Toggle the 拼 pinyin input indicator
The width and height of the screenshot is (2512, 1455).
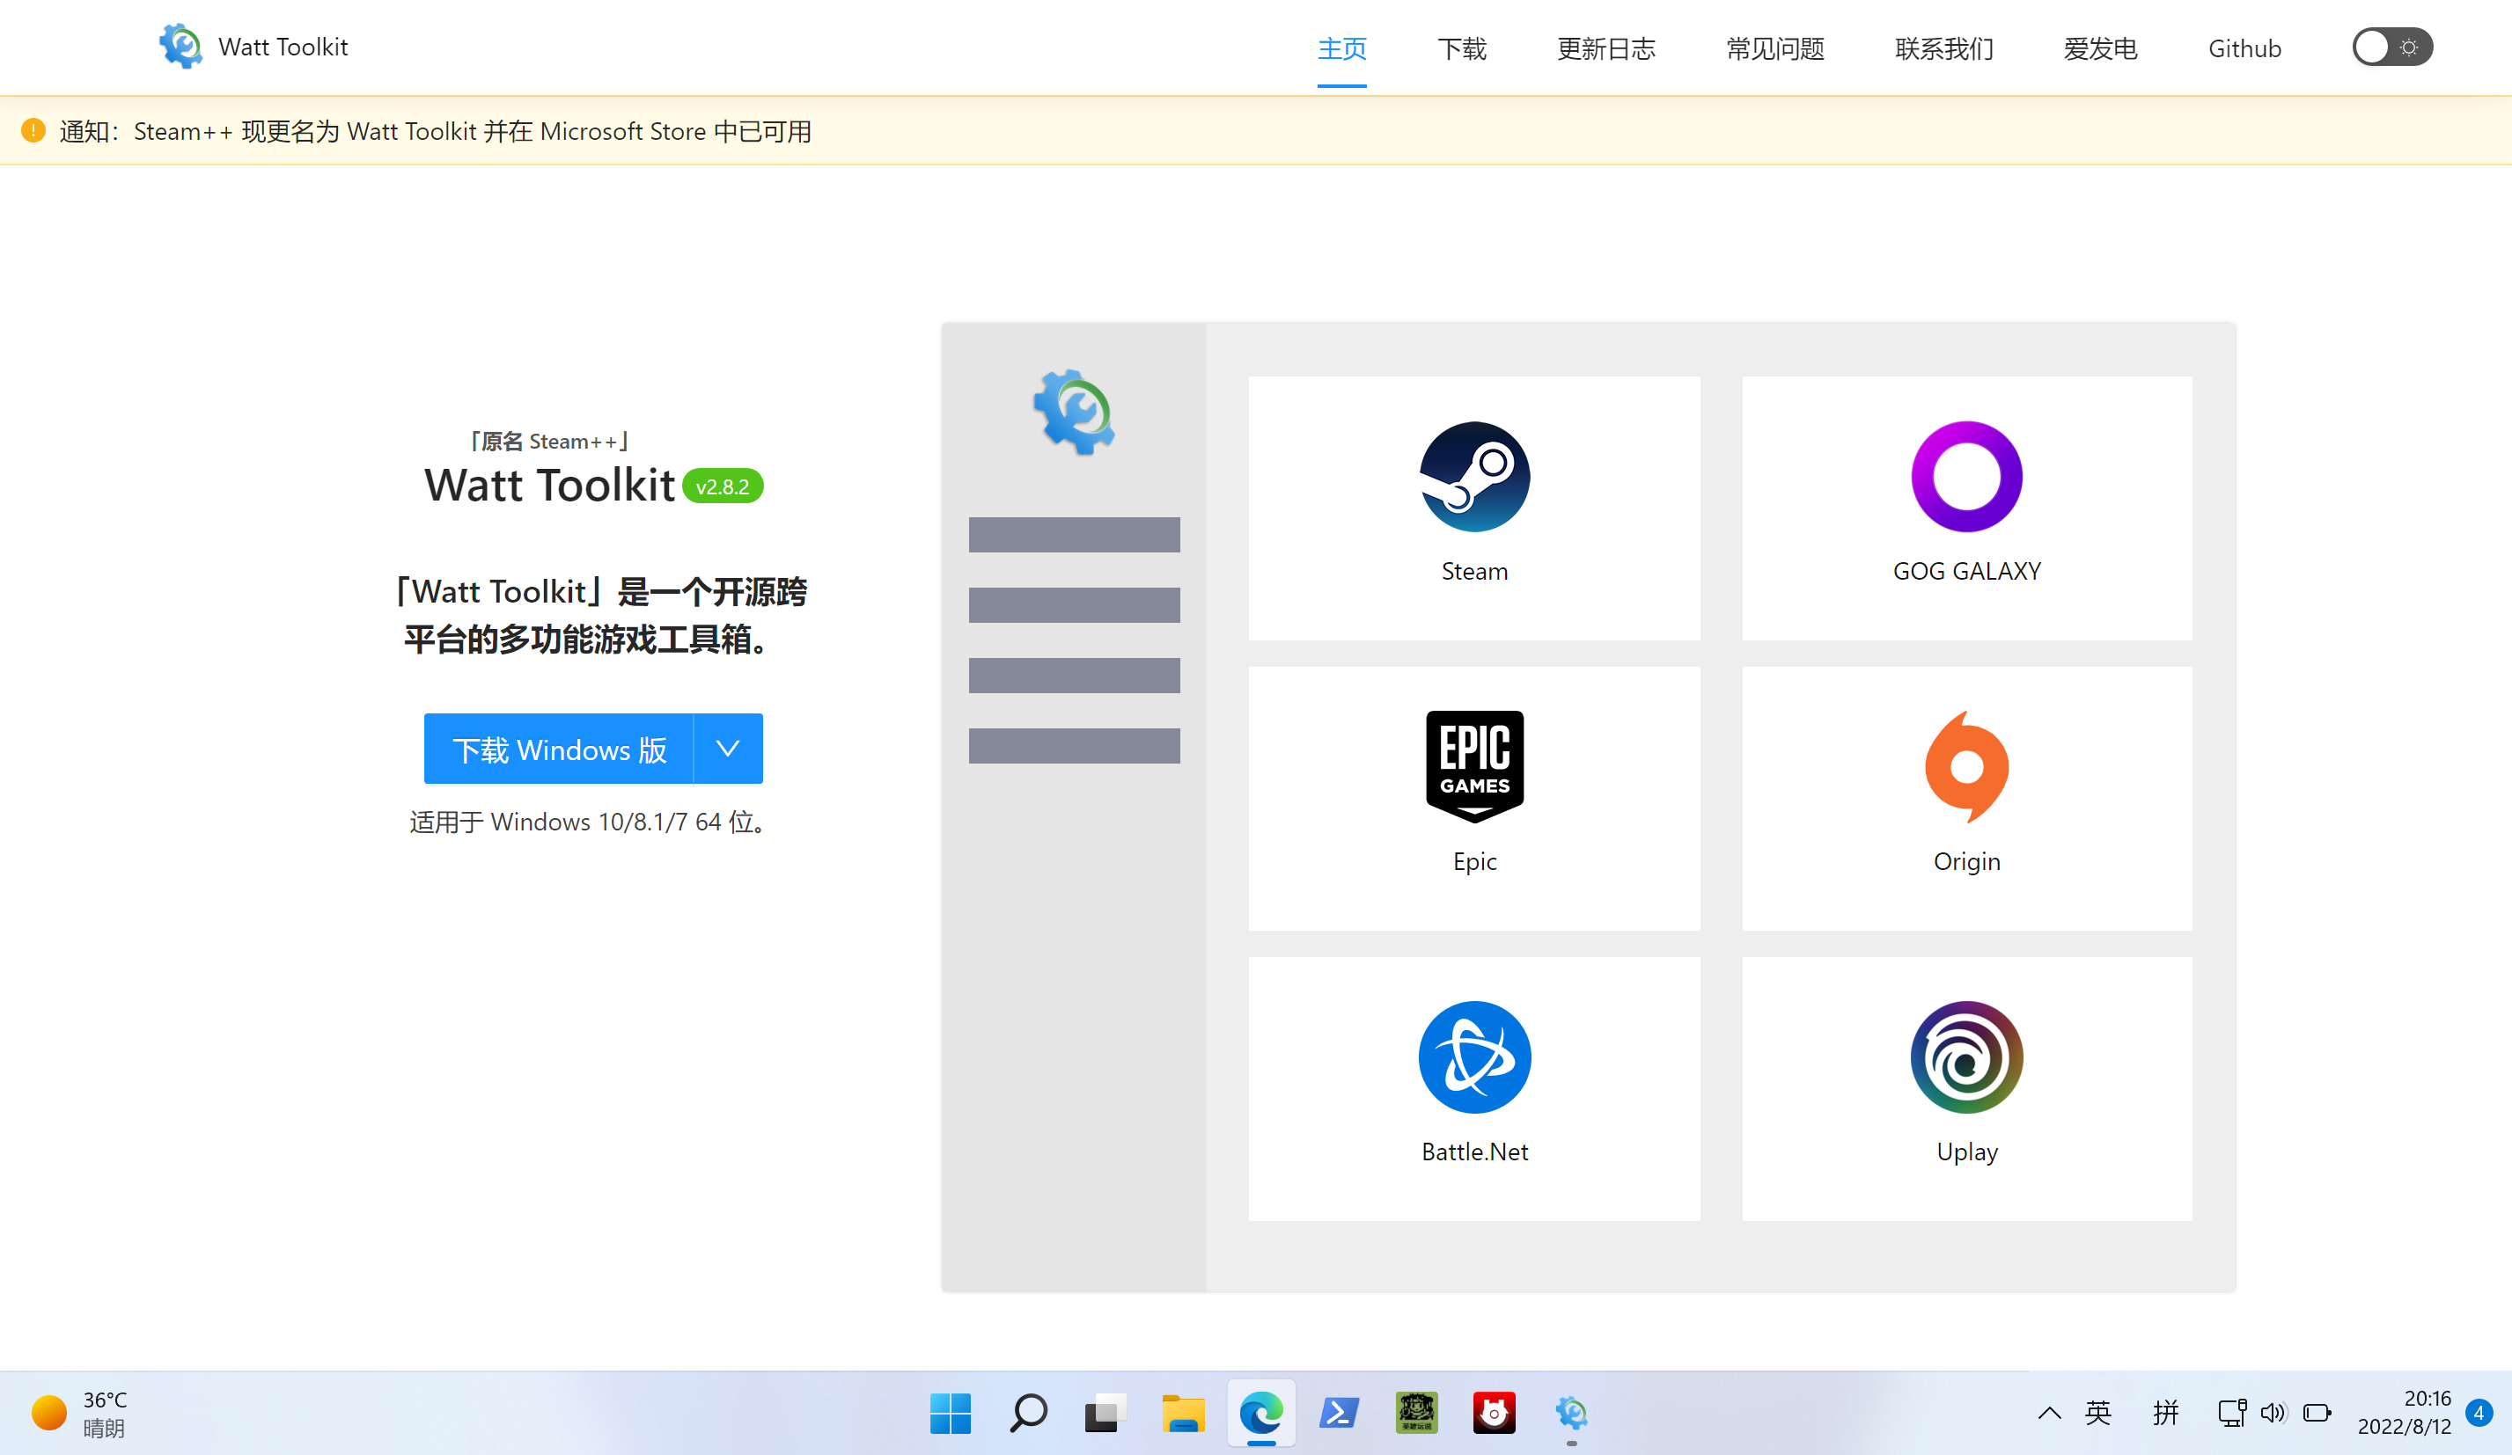click(2165, 1412)
